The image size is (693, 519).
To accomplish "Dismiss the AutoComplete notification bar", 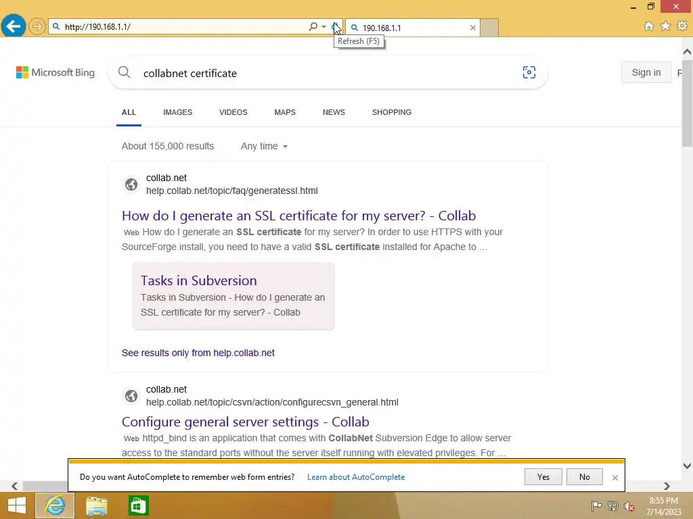I will coord(614,478).
